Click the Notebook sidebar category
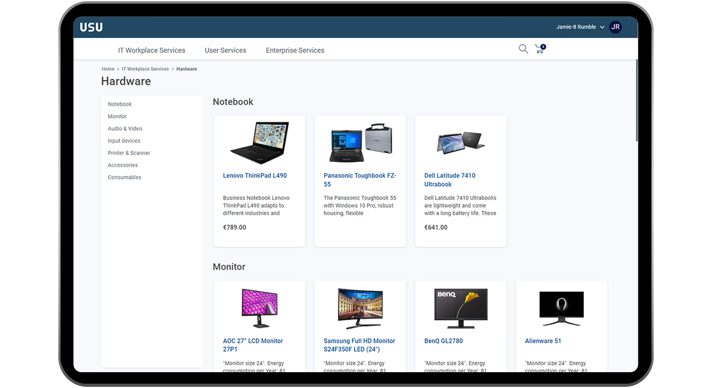 pyautogui.click(x=120, y=104)
